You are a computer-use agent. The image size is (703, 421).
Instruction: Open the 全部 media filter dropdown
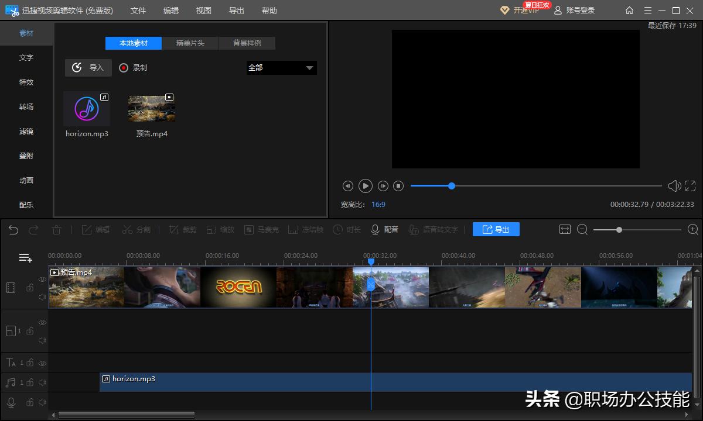(x=281, y=68)
